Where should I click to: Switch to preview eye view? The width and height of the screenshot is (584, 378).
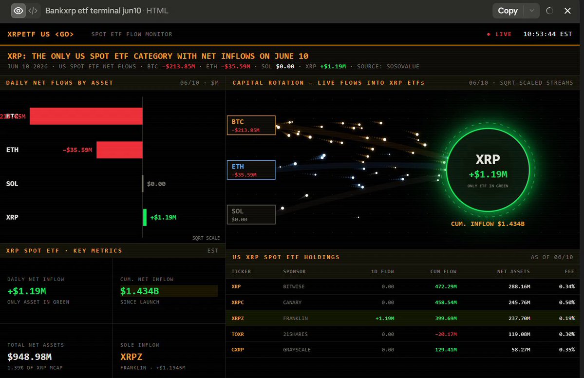pyautogui.click(x=18, y=11)
